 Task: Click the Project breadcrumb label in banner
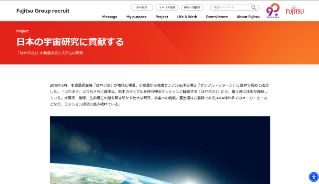[x=22, y=31]
